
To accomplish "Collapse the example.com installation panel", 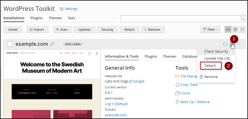I will click(x=239, y=44).
